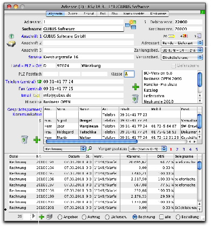Switch to the Allgemein tab
Screen dimensions: 211x229
(55, 14)
